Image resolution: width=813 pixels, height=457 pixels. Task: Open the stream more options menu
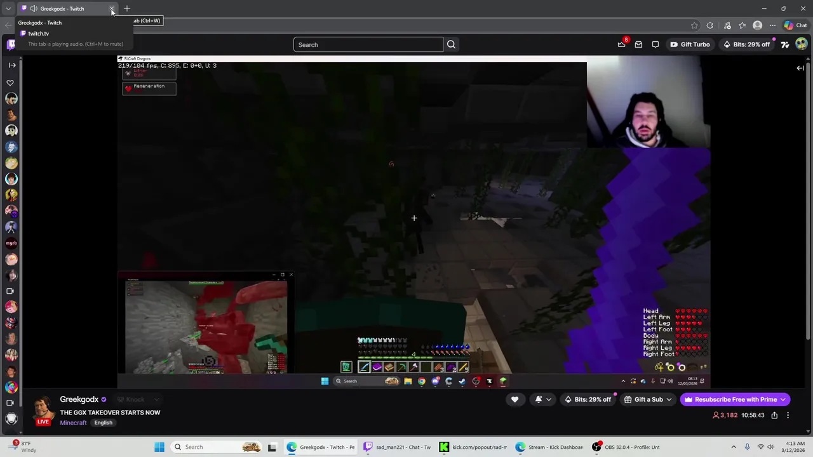click(788, 415)
